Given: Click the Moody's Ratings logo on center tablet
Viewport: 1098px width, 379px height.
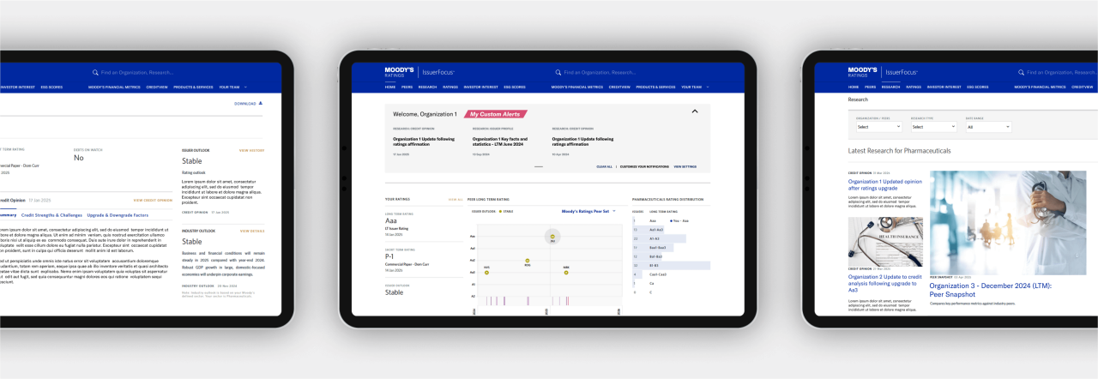Looking at the screenshot, I should point(400,72).
